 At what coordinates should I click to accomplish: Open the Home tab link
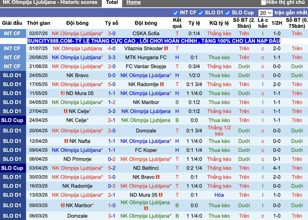point(134,2)
